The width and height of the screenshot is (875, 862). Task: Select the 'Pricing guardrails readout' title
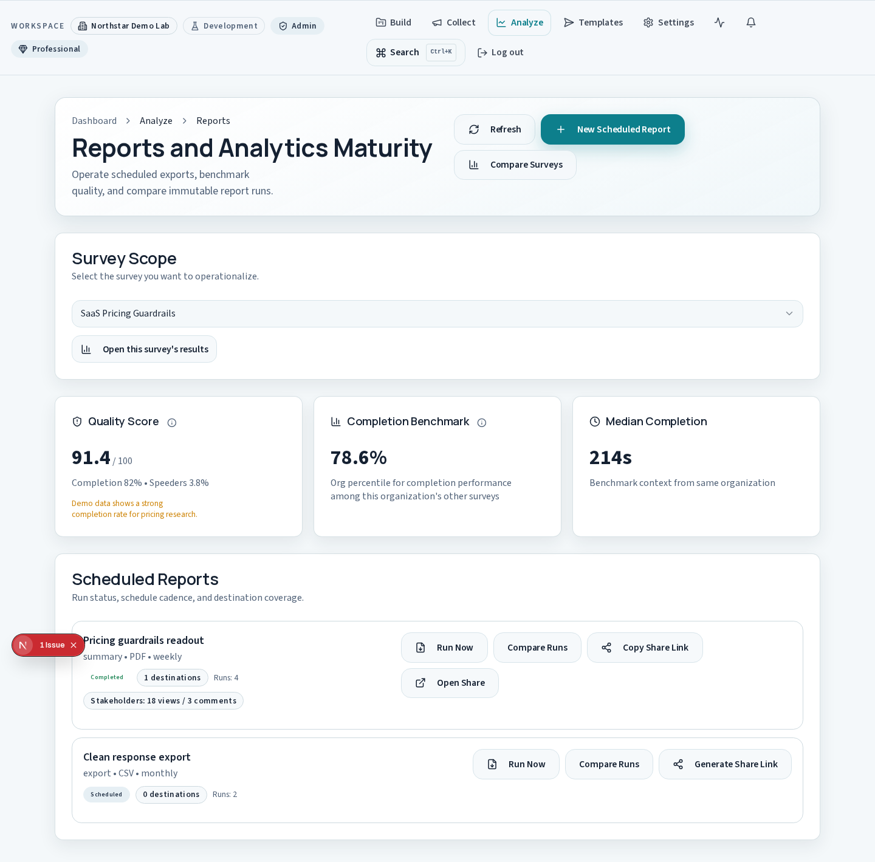[x=143, y=640]
